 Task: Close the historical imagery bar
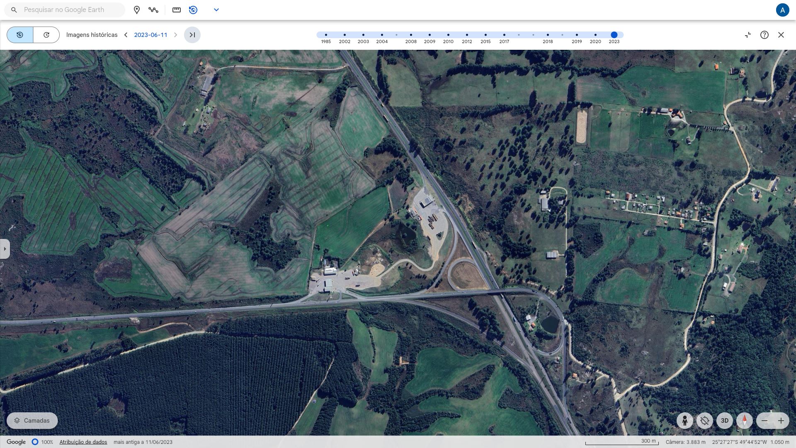coord(781,35)
